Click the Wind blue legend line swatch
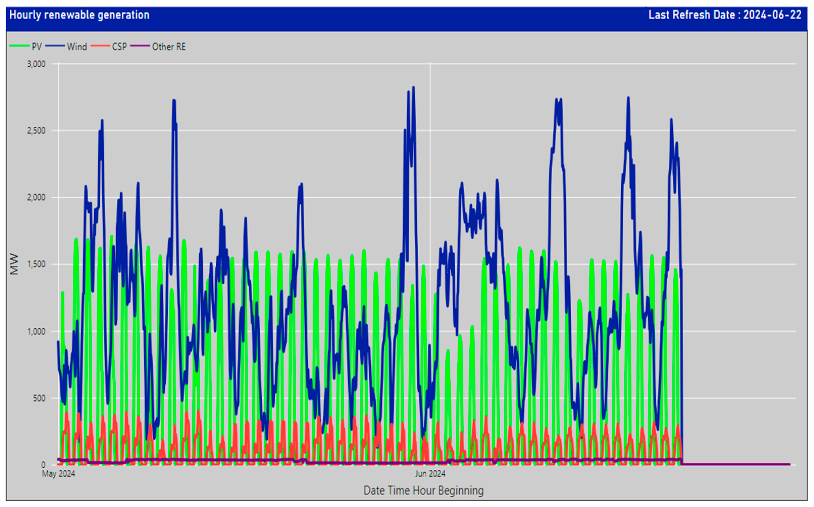814x507 pixels. coord(55,46)
